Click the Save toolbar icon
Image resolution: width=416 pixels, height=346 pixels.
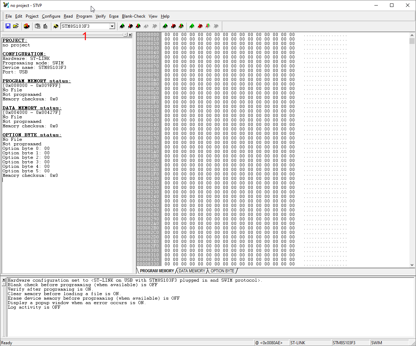point(8,26)
